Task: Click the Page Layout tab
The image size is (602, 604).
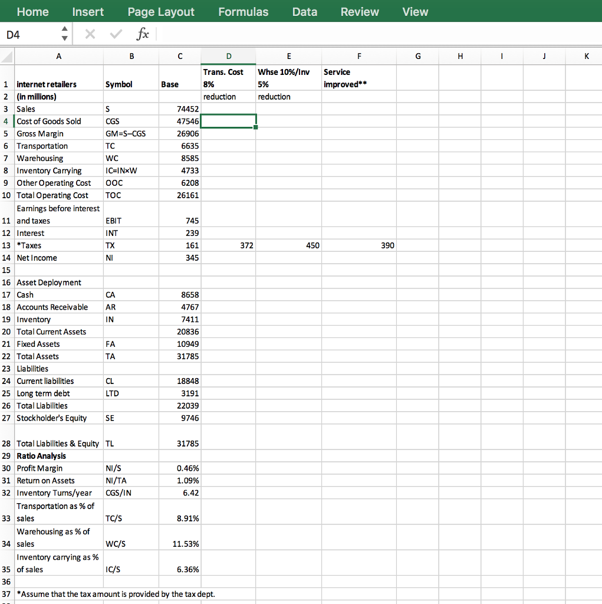Action: [x=161, y=11]
